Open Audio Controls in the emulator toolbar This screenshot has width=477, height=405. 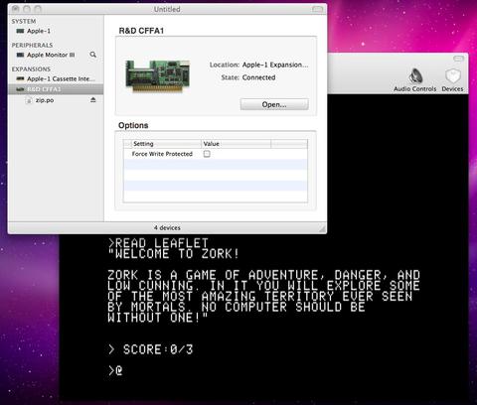click(x=415, y=79)
